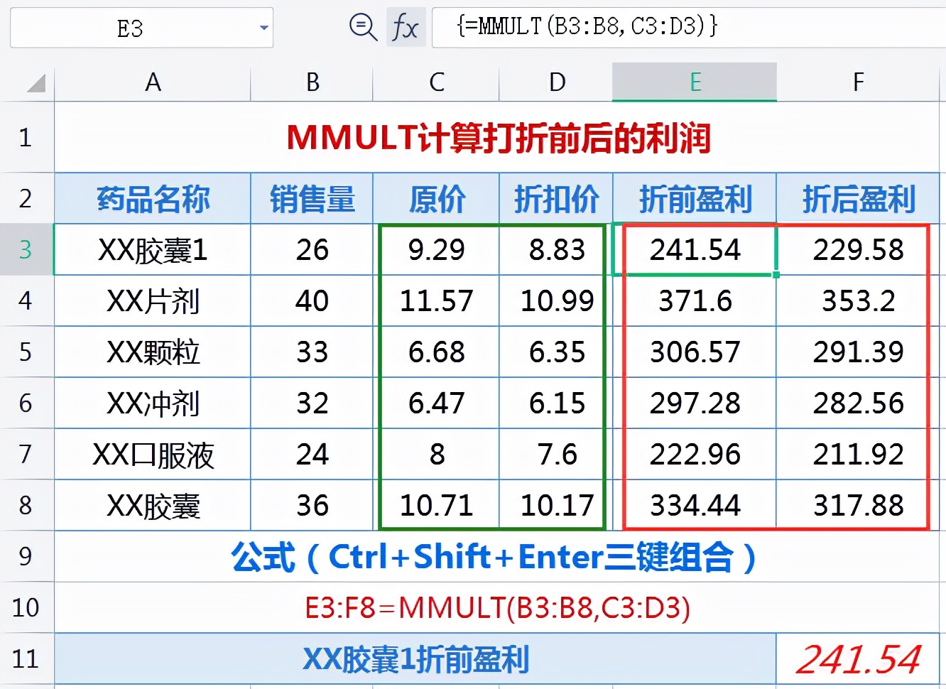Click the E3:F8=MMULT formula text cell
946x689 pixels.
[x=497, y=607]
